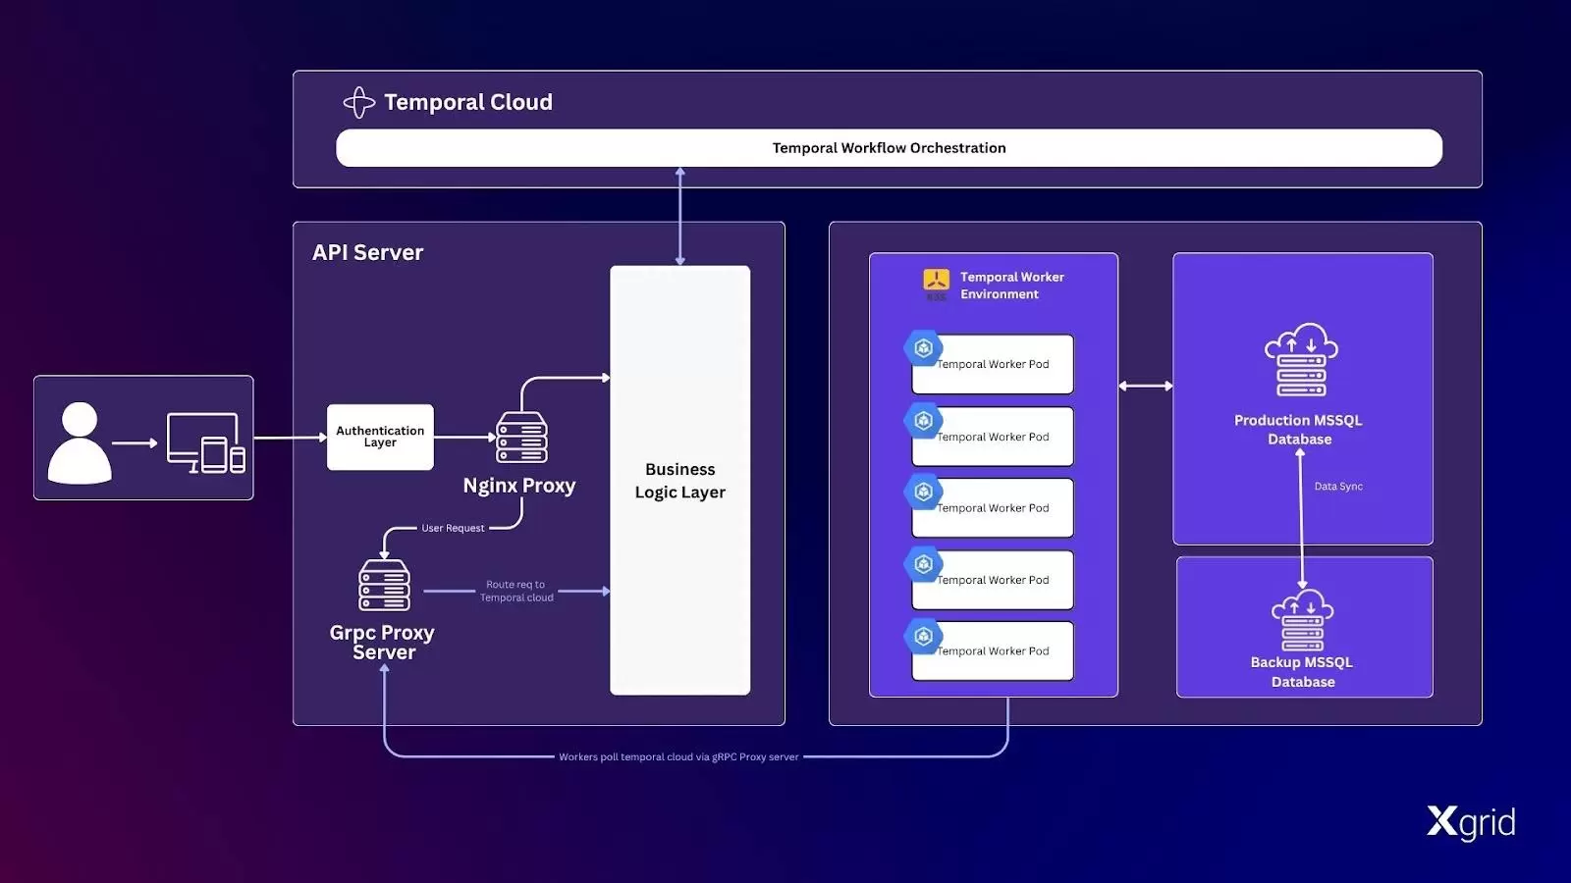Click the bottom Temporal Worker Pod hexagon icon
This screenshot has width=1571, height=883.
pos(923,637)
